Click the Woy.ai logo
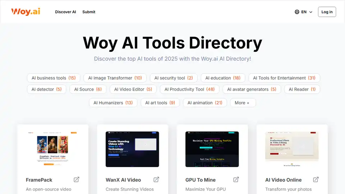The height and width of the screenshot is (194, 345). pos(26,11)
